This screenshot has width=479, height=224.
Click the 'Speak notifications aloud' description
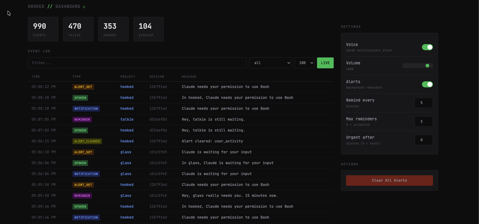[x=369, y=50]
